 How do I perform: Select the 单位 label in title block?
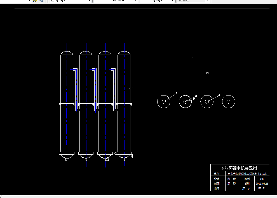pyautogui.click(x=217, y=174)
